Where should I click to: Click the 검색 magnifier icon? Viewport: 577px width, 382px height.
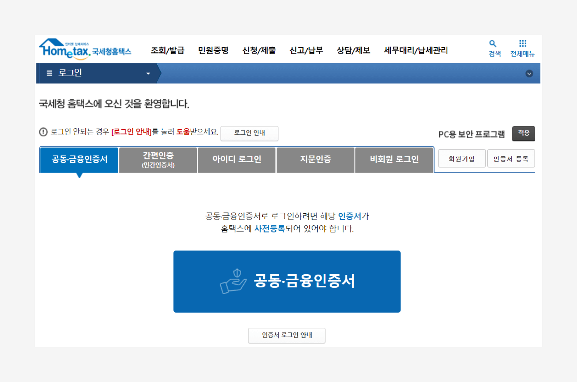[494, 43]
